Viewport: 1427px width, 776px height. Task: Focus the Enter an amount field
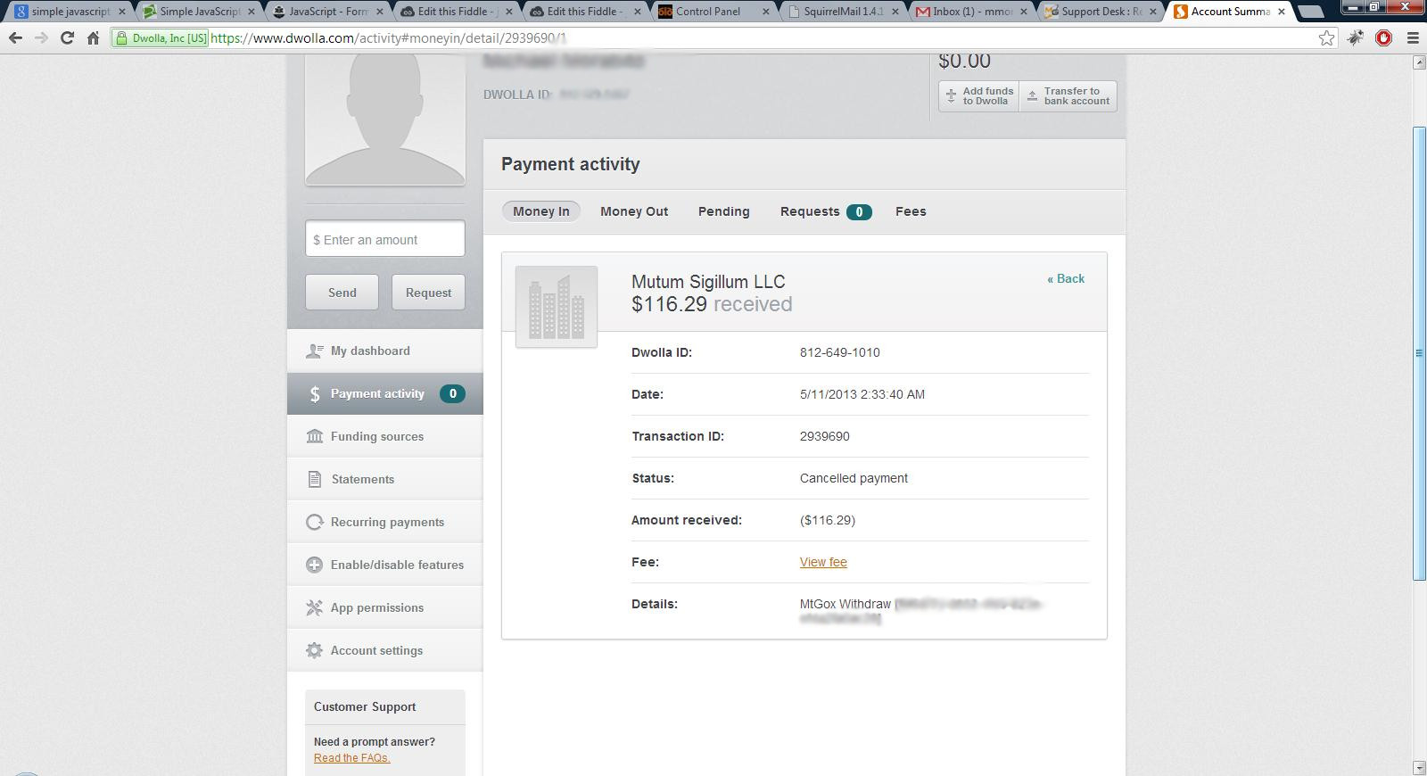pos(385,239)
